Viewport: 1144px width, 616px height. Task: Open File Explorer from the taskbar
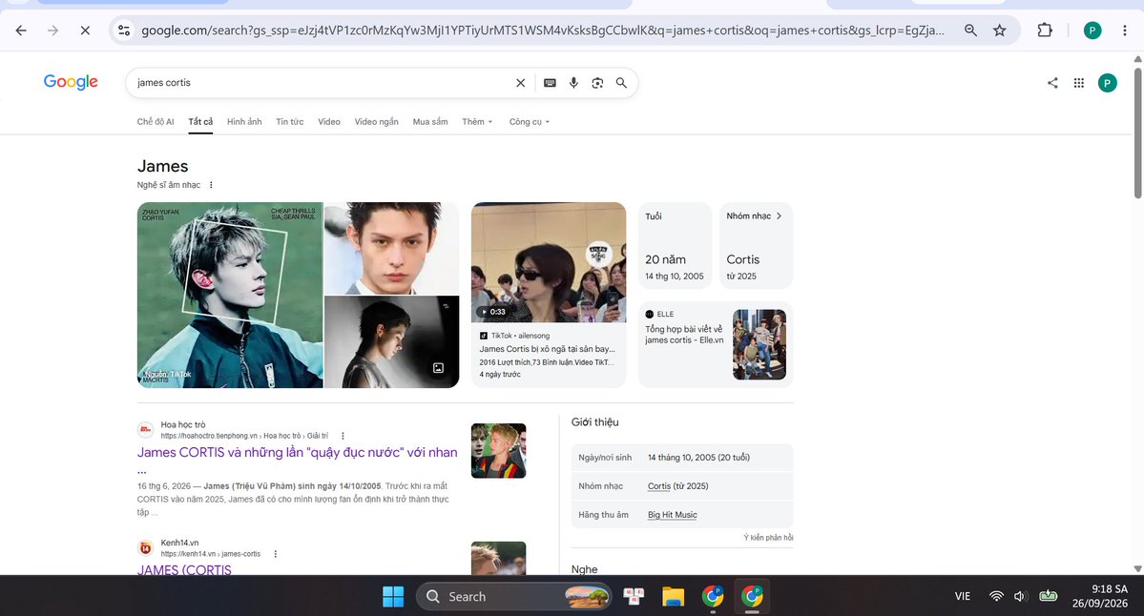(x=673, y=596)
